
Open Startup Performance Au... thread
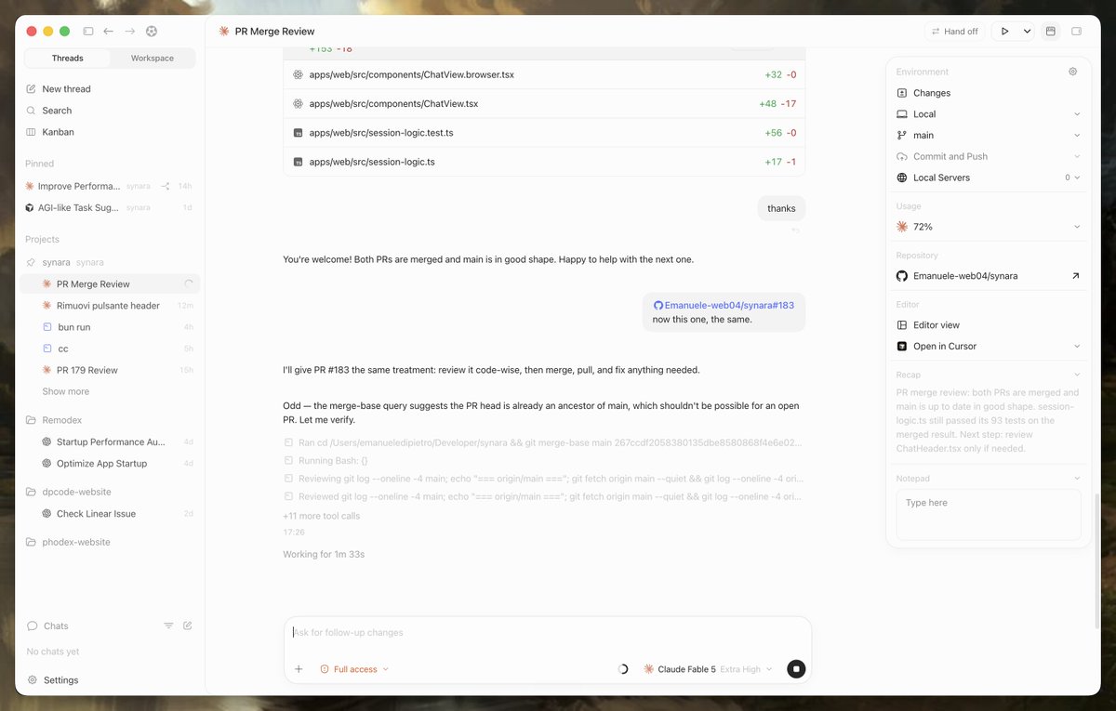coord(111,441)
